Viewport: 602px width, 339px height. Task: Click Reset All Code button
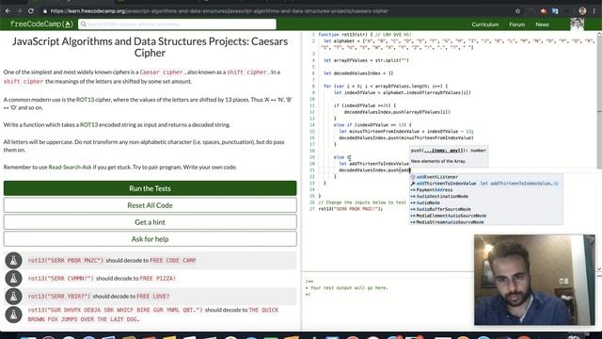pyautogui.click(x=150, y=205)
